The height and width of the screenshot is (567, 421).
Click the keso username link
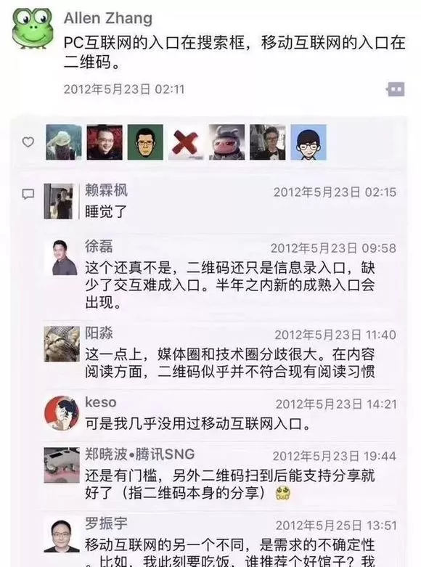(101, 402)
